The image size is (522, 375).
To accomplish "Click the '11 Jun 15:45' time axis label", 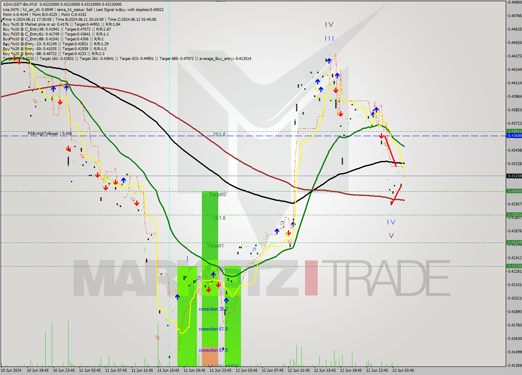I will [168, 371].
